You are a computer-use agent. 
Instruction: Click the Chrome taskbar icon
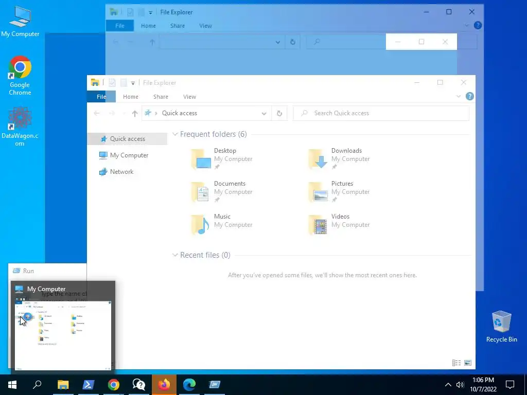pos(114,384)
